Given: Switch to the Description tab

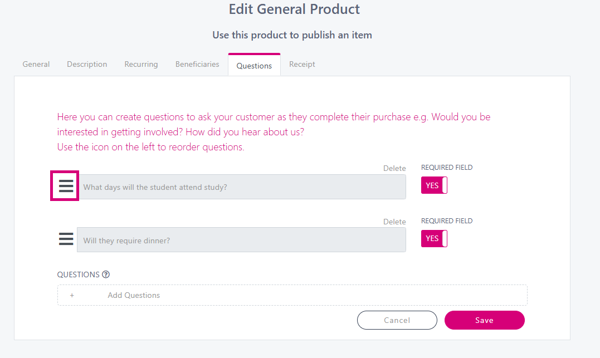Looking at the screenshot, I should [x=87, y=65].
